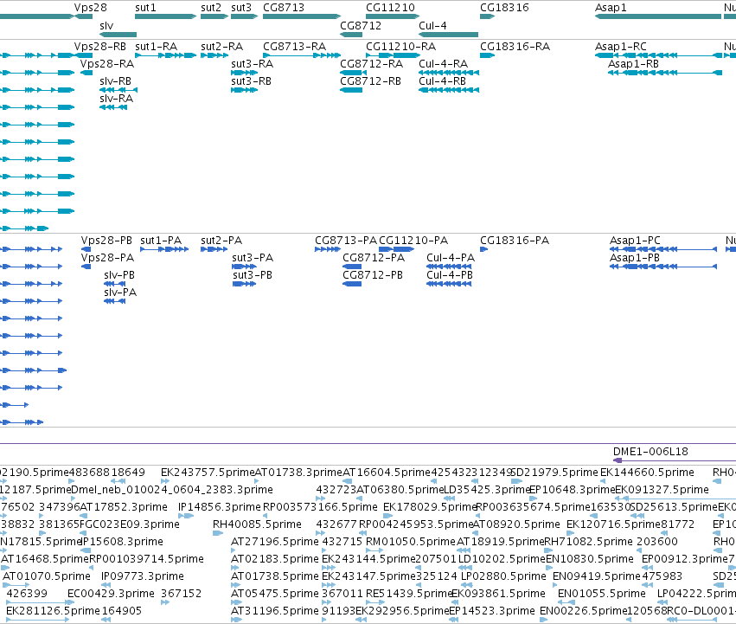Click the slv-PB CDS label
The image size is (736, 624).
point(119,275)
